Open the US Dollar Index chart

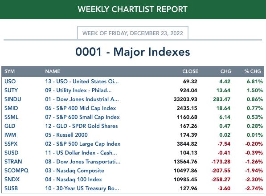[81, 153]
